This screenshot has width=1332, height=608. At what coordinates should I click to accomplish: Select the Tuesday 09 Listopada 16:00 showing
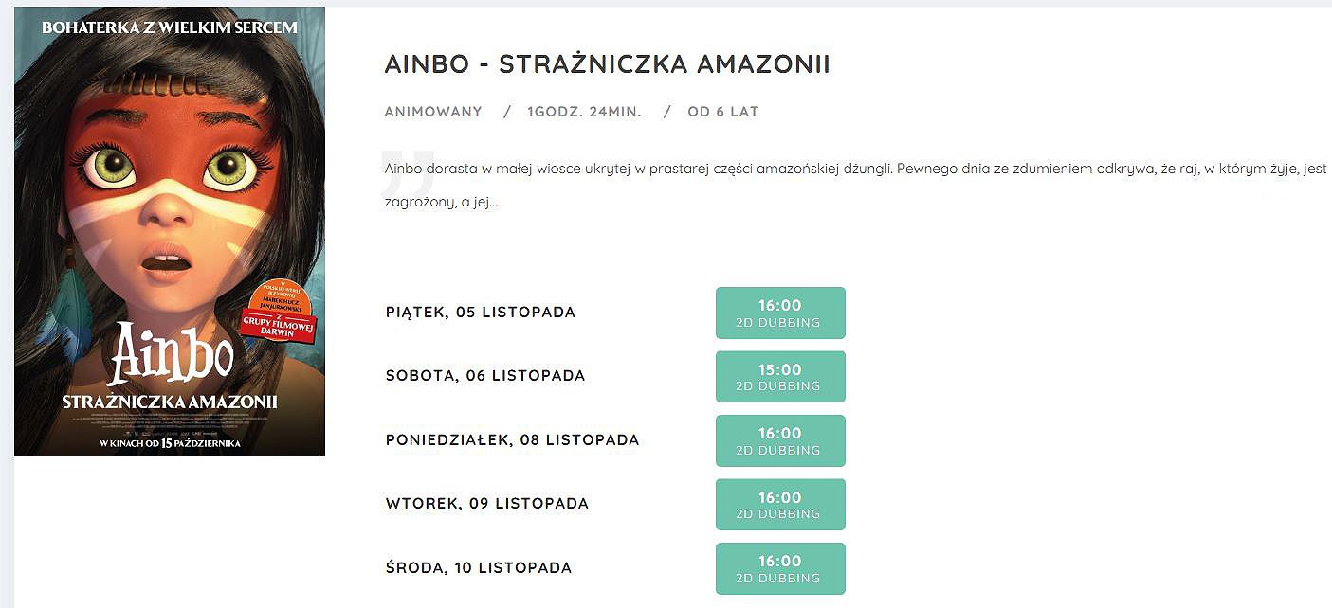[x=780, y=505]
